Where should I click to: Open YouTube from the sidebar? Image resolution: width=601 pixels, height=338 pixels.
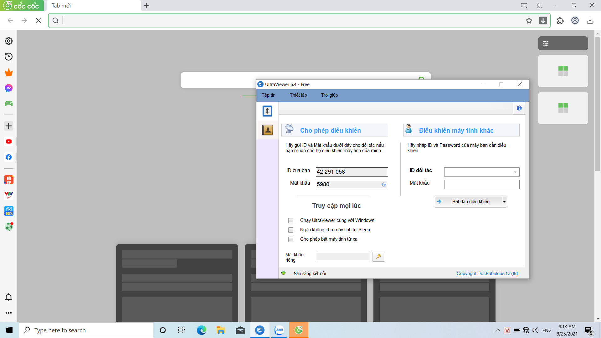(x=9, y=141)
